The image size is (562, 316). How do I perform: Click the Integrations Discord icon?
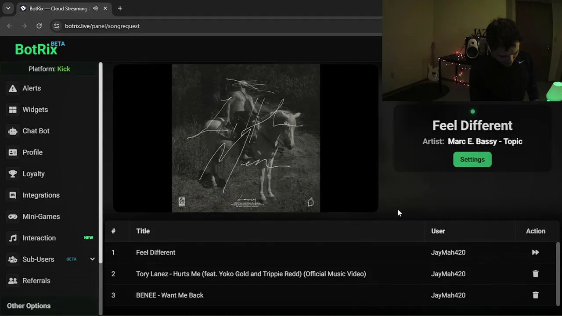[x=13, y=195]
